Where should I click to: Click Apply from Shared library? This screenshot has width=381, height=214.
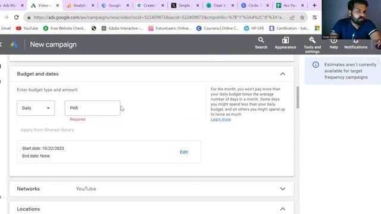tap(48, 130)
